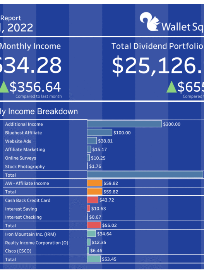Click the $356.64 monthly change figure
The height and width of the screenshot is (273, 204).
pos(35,87)
